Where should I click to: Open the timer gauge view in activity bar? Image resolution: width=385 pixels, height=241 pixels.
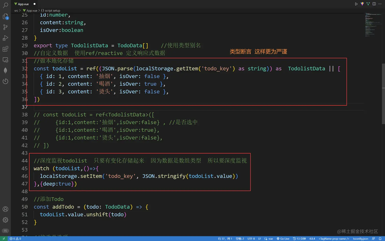pos(5,81)
